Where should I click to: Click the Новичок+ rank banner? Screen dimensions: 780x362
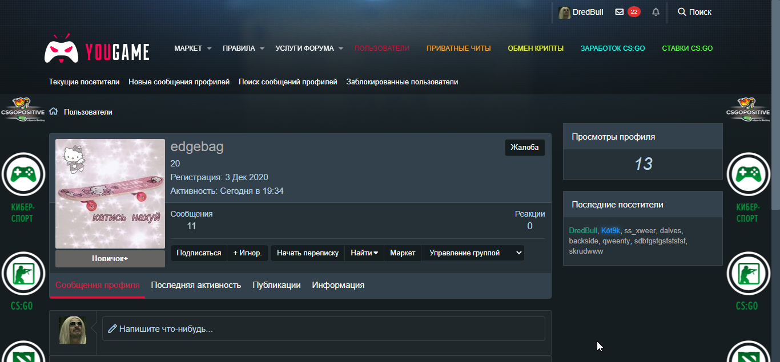tap(110, 259)
